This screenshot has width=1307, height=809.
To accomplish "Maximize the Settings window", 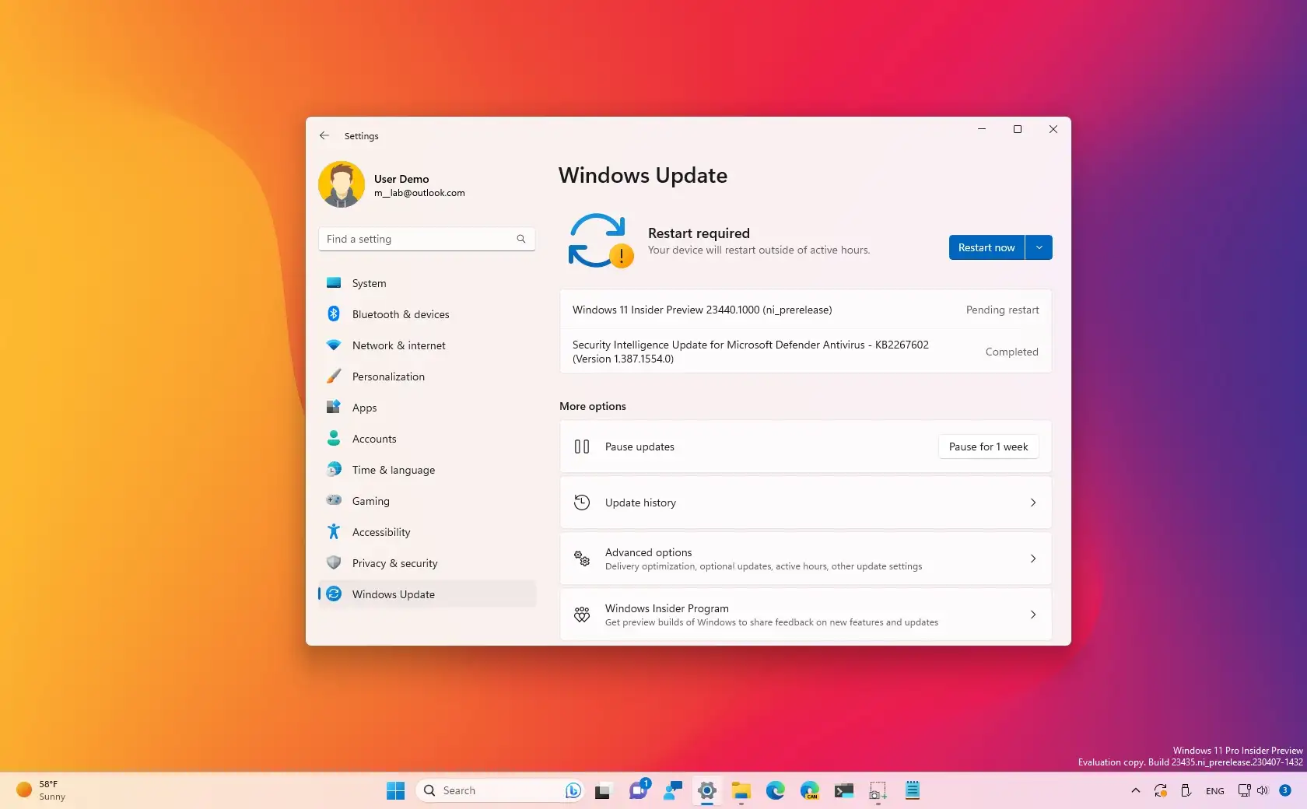I will pyautogui.click(x=1018, y=129).
